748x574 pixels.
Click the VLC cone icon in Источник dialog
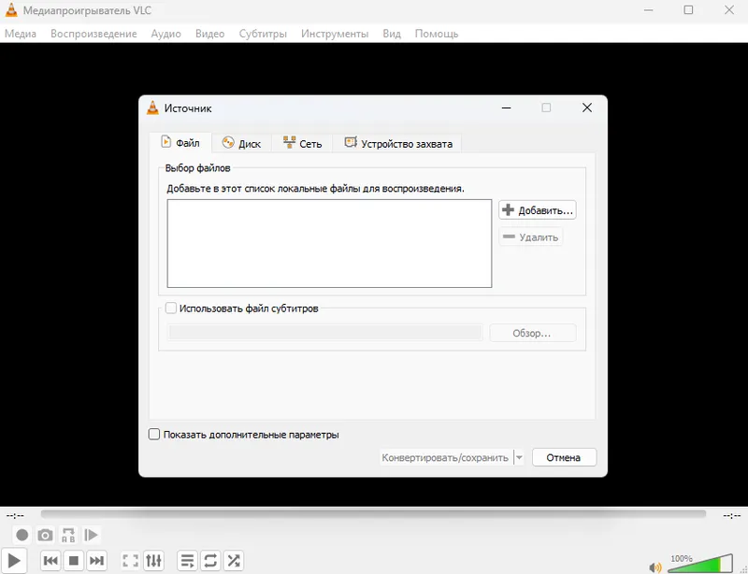pos(152,108)
